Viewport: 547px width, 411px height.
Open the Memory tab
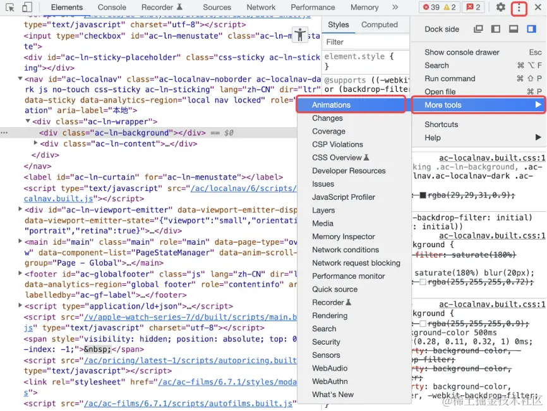364,8
